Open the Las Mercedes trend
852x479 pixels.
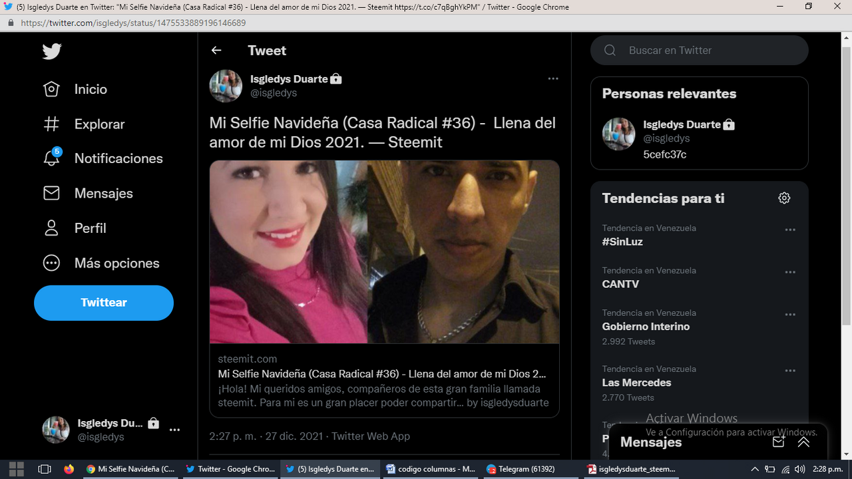(636, 383)
